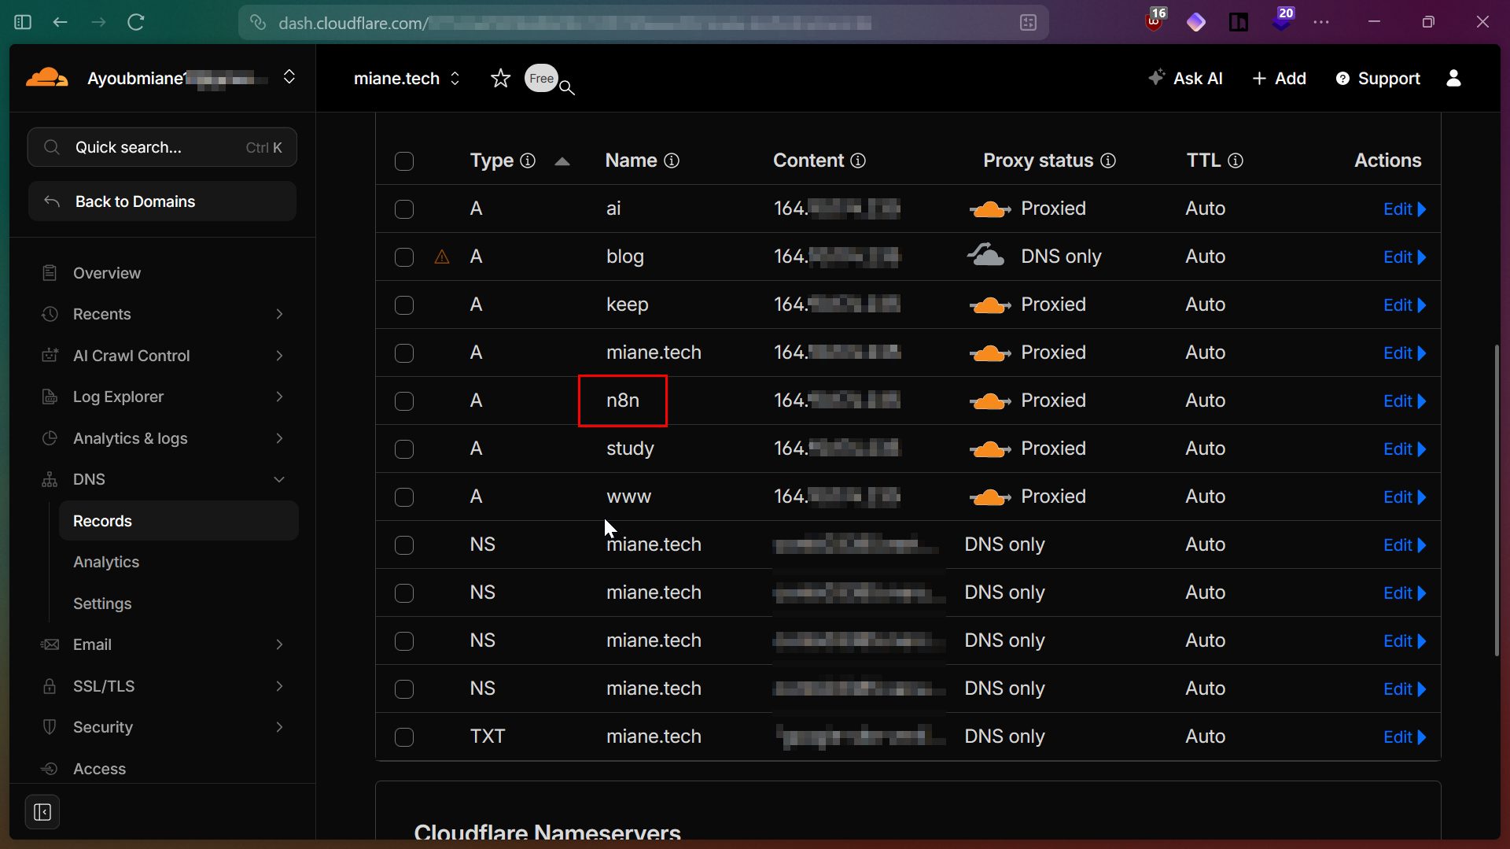Select the n8n record checkbox
Image resolution: width=1510 pixels, height=849 pixels.
click(x=404, y=401)
